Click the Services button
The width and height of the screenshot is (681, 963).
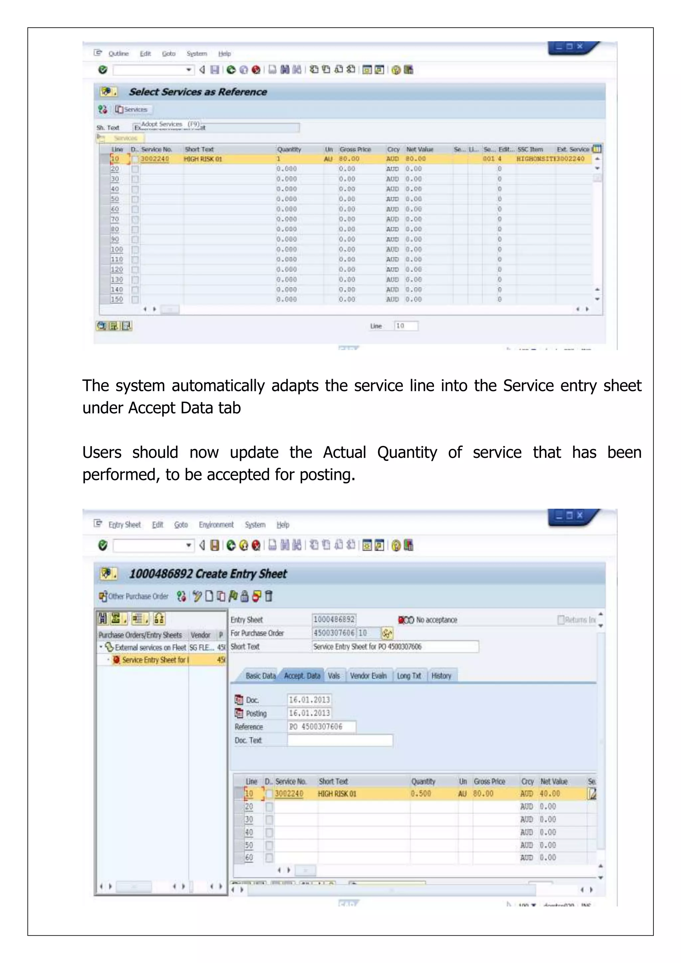[x=133, y=109]
